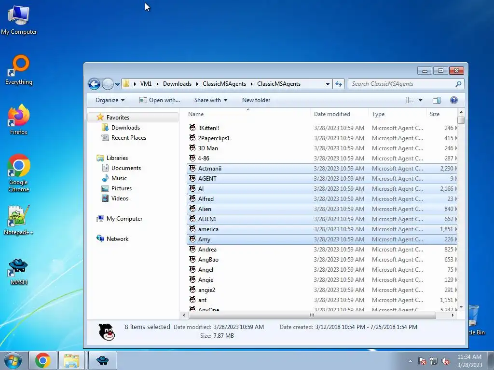Image resolution: width=494 pixels, height=370 pixels.
Task: Click Windows Explorer taskbar icon
Action: pos(71,360)
